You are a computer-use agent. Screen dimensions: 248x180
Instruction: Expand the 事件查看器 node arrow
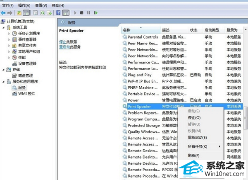point(9,39)
